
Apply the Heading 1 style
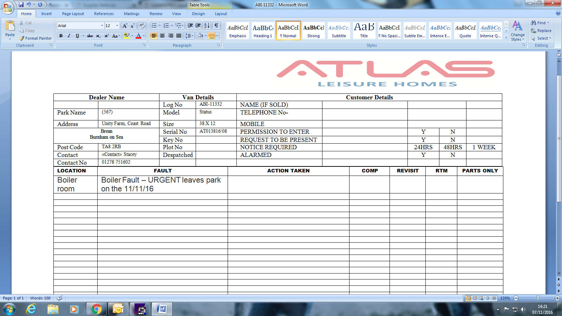263,31
